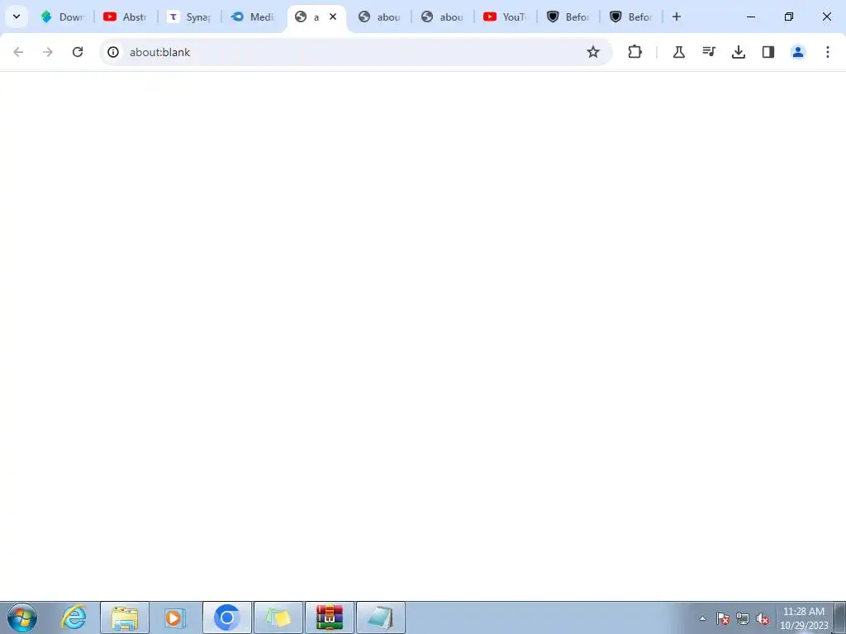View site information icon

(112, 52)
